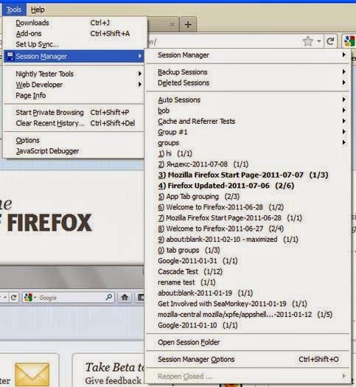Image resolution: width=356 pixels, height=387 pixels.
Task: Click the Session Manager floppy disk icon
Action: coord(10,56)
